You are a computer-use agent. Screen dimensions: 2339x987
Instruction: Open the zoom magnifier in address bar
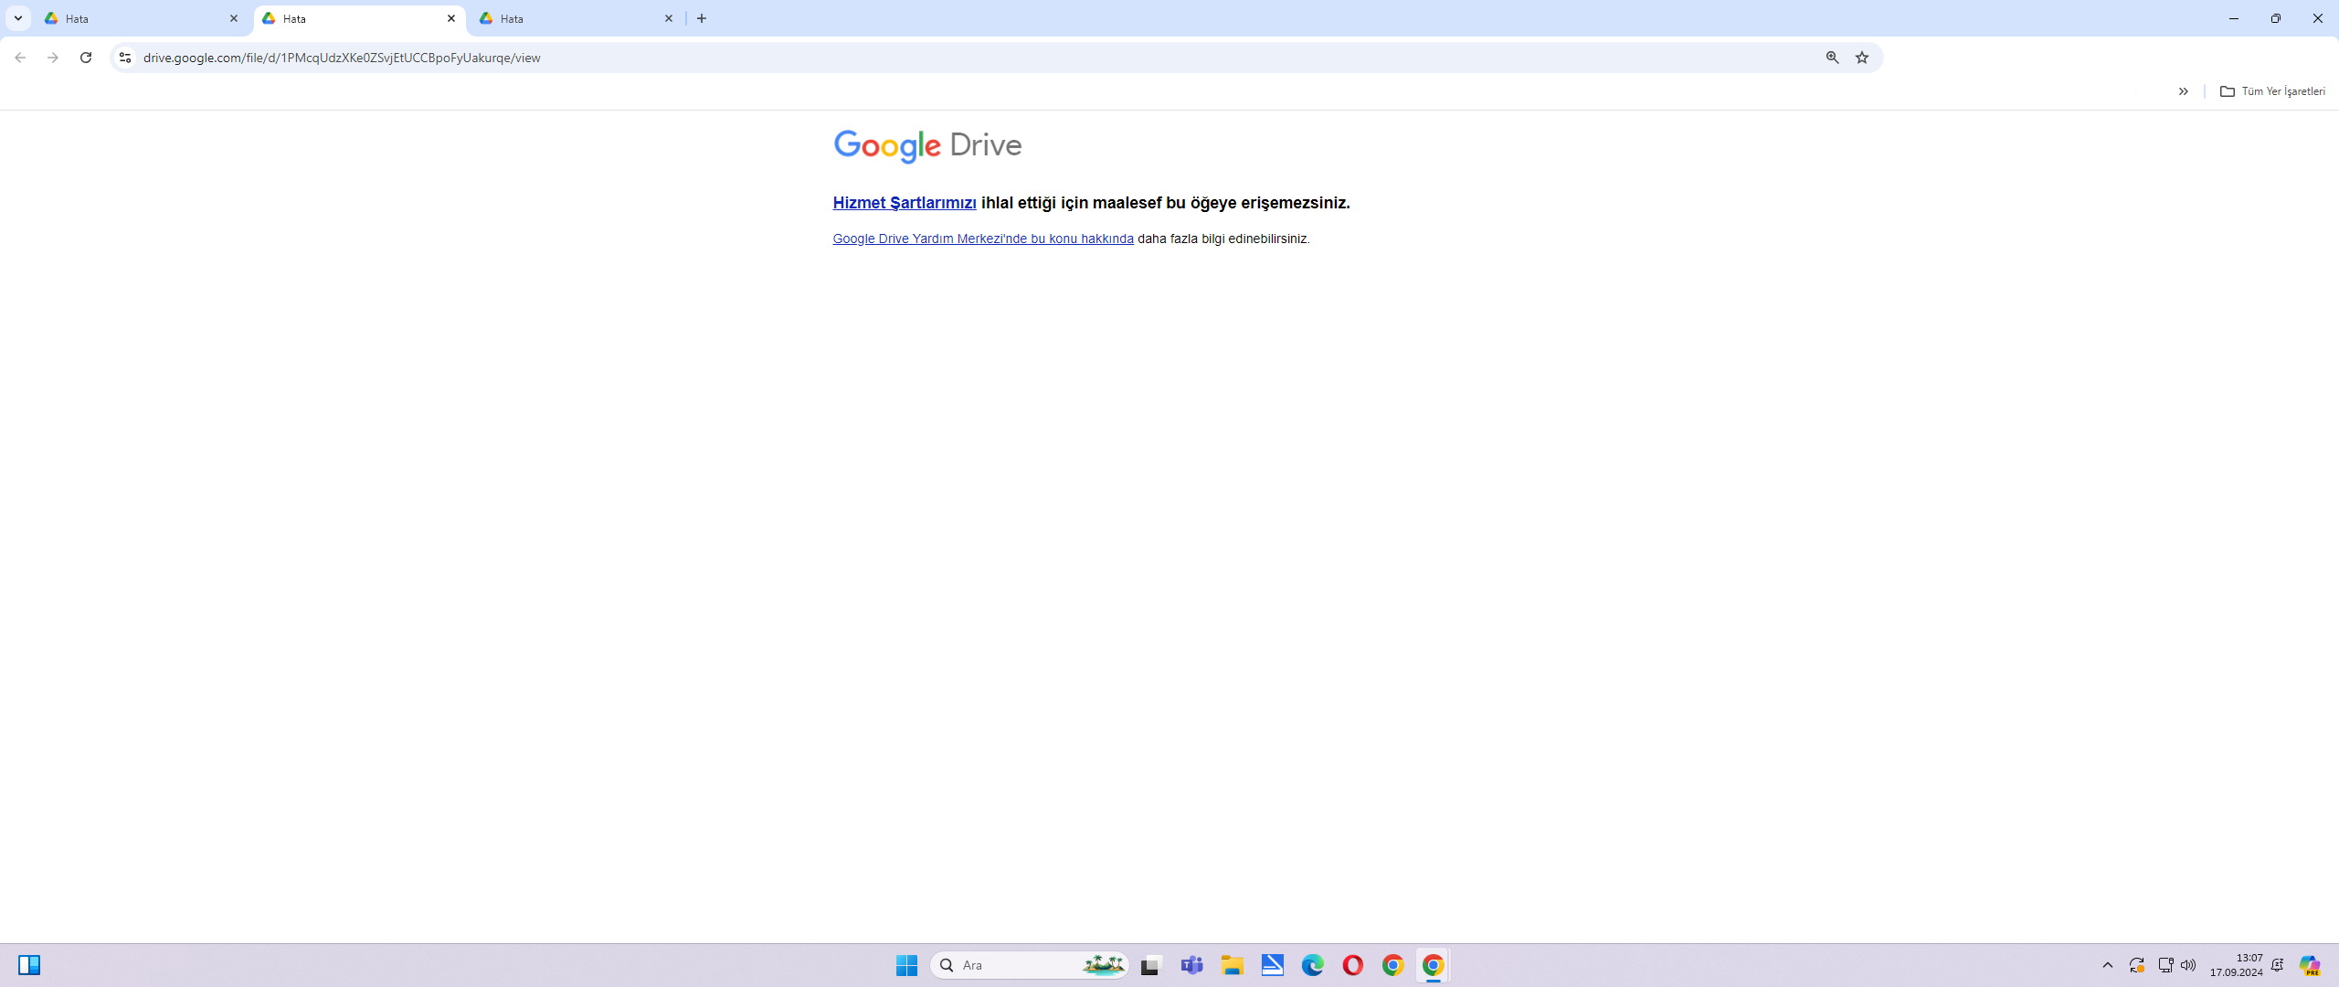(x=1832, y=58)
